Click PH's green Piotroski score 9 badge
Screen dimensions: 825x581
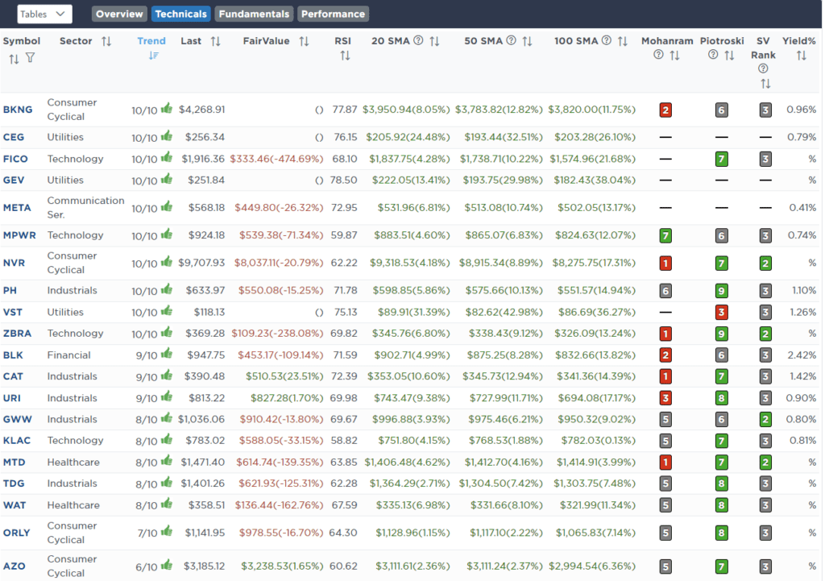pyautogui.click(x=721, y=291)
